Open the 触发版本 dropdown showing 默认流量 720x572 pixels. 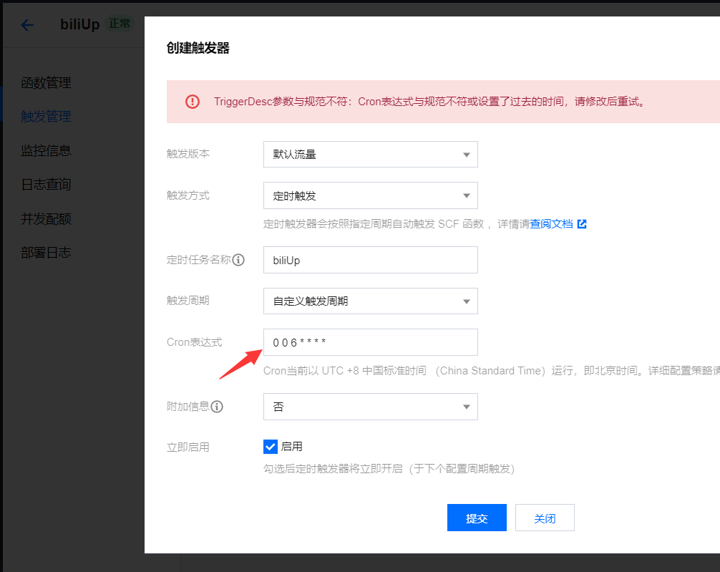click(370, 154)
